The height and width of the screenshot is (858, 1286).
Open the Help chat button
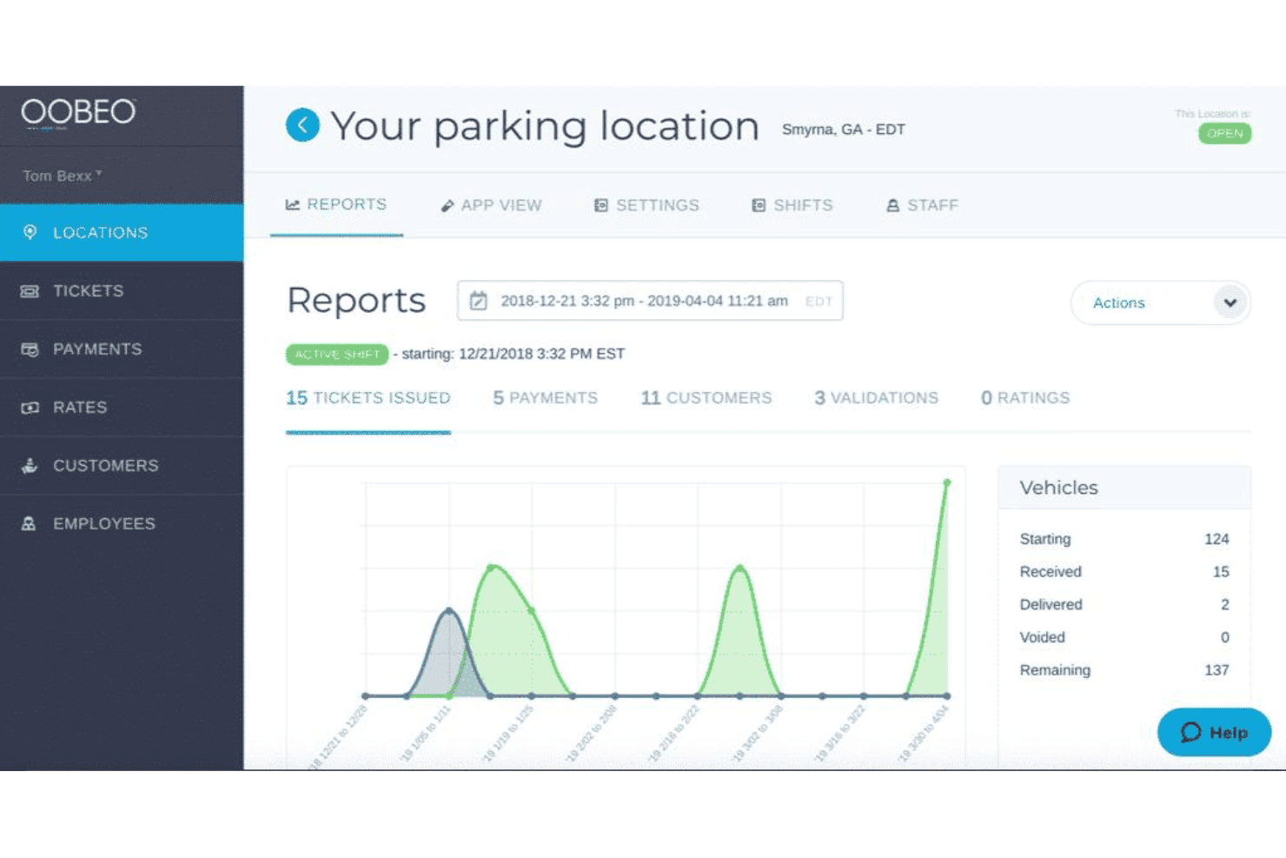(x=1214, y=732)
